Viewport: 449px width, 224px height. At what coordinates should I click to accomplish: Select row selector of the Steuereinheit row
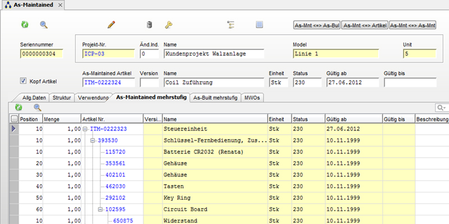13,129
